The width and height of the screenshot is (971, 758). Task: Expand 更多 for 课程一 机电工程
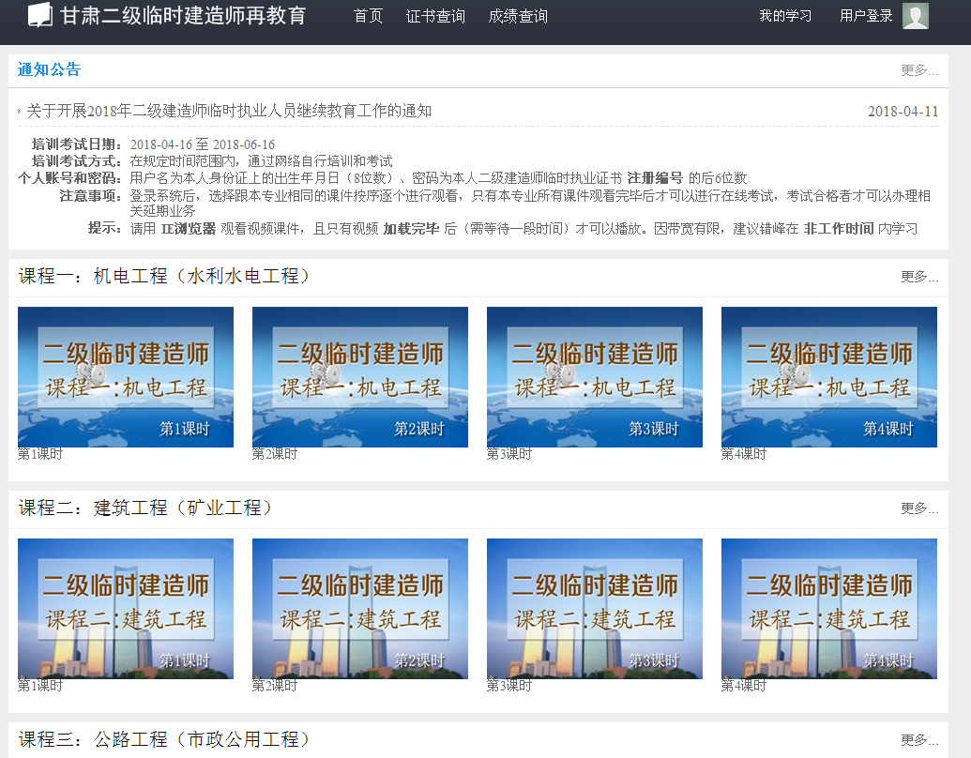tap(918, 277)
